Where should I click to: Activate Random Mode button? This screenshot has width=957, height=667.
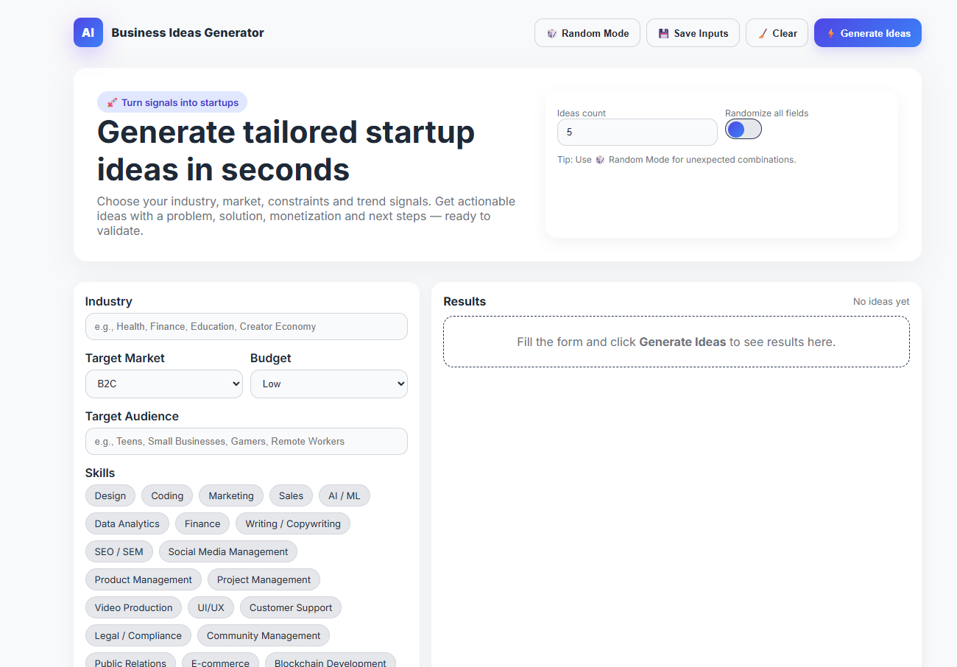click(x=587, y=33)
